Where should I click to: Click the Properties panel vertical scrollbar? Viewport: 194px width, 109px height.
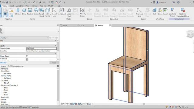[58, 46]
